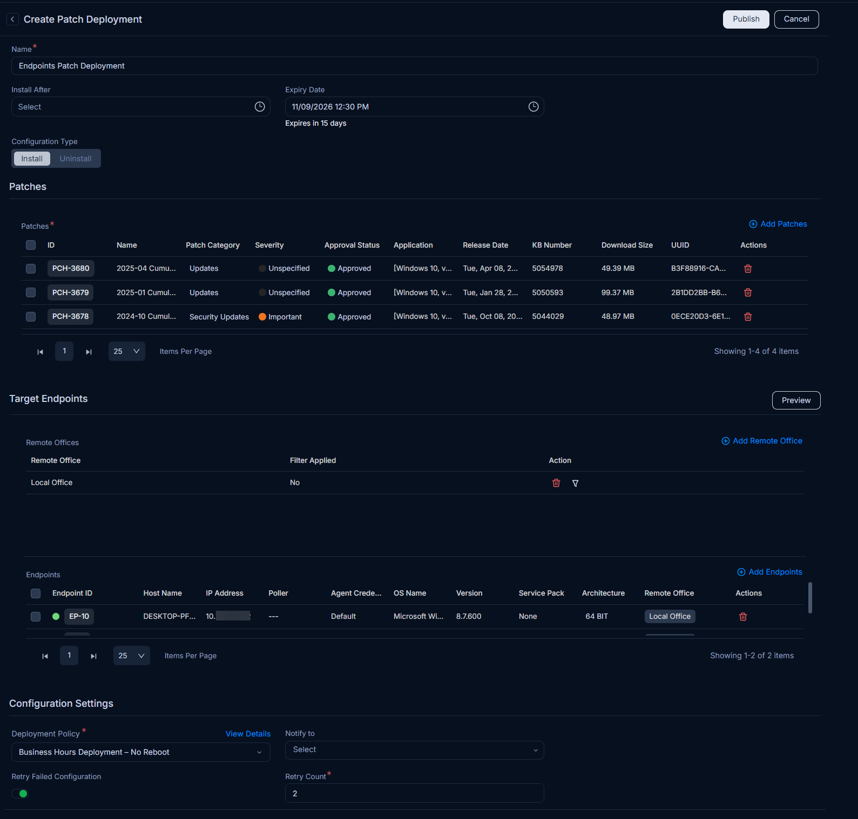Toggle Retry Failed Configuration switch
858x819 pixels.
(20, 794)
